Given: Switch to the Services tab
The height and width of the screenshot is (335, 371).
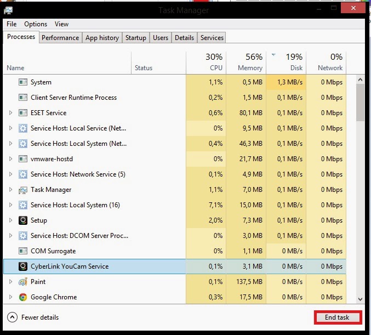Looking at the screenshot, I should coord(212,38).
